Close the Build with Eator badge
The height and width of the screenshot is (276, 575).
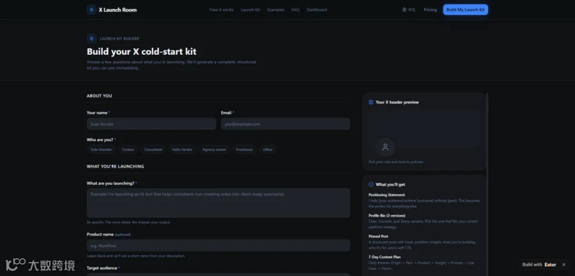[x=563, y=265]
